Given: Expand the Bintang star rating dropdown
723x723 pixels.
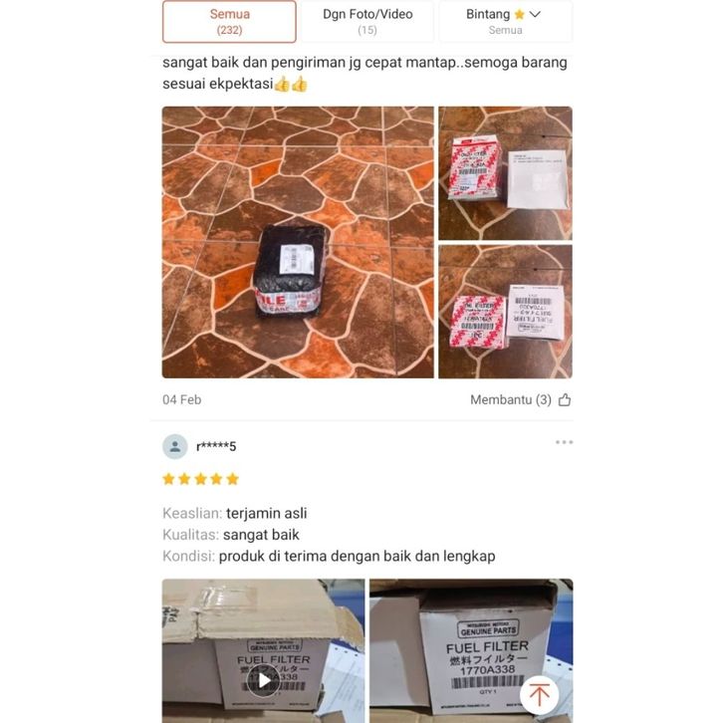Looking at the screenshot, I should pos(505,22).
